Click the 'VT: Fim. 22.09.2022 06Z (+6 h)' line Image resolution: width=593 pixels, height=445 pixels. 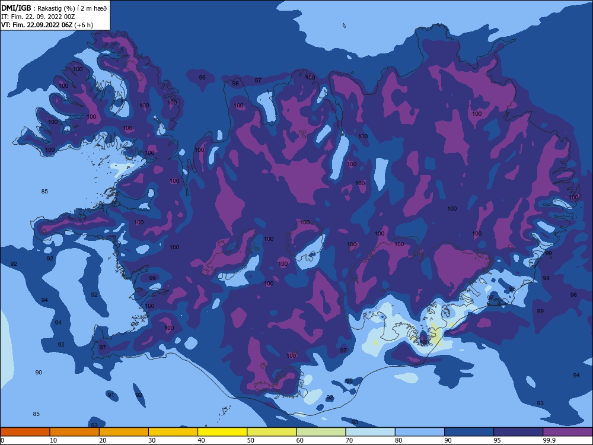pos(47,25)
